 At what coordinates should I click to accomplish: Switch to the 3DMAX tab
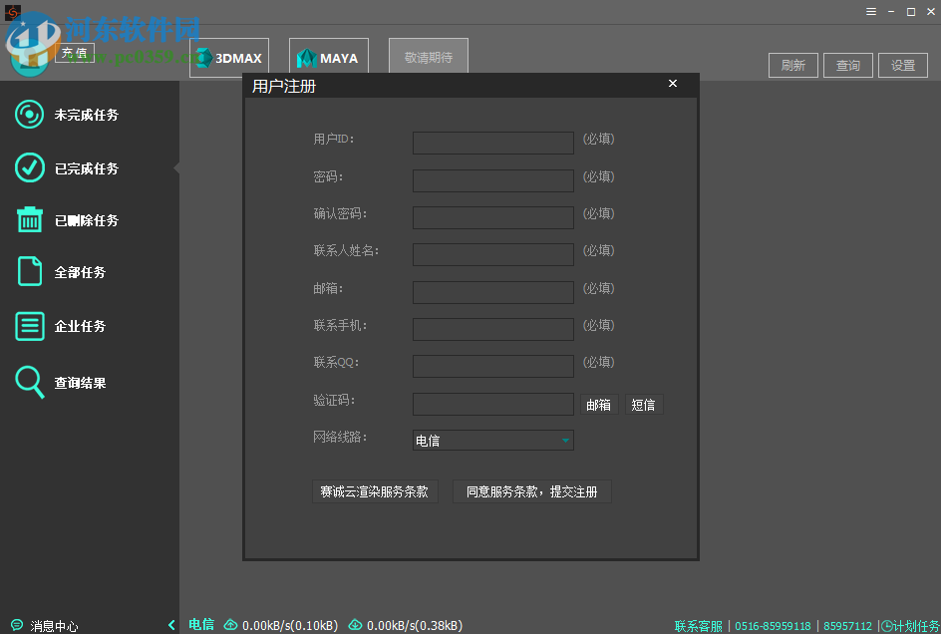228,57
